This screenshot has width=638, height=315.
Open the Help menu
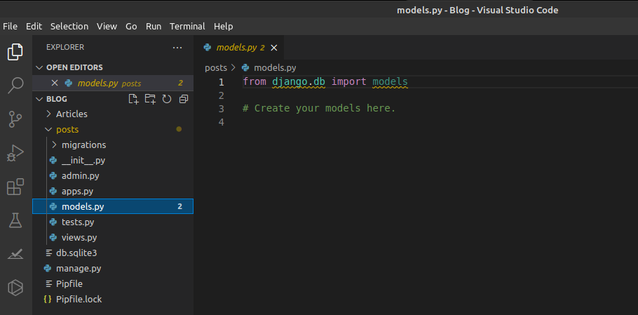[224, 27]
